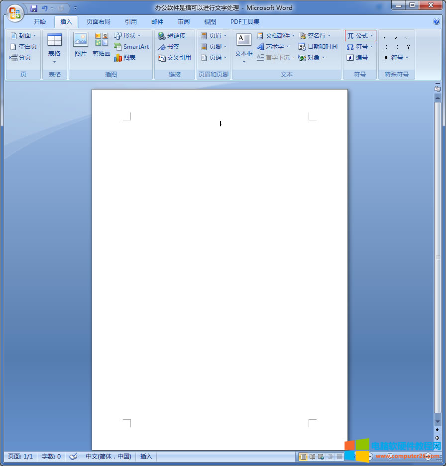Insert a 书签 bookmark

pos(169,47)
